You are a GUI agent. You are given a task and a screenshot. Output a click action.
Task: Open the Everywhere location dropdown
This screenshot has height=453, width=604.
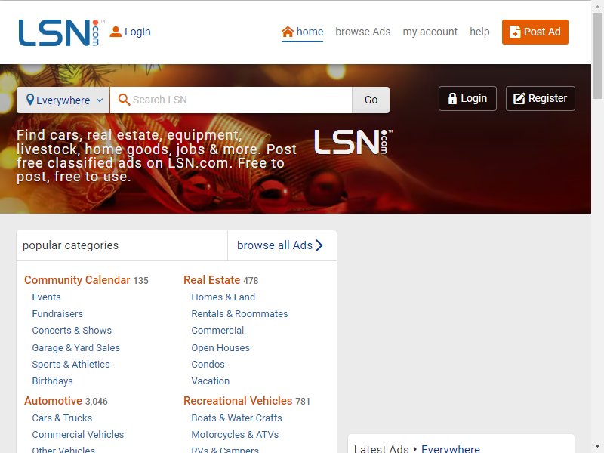tap(63, 100)
